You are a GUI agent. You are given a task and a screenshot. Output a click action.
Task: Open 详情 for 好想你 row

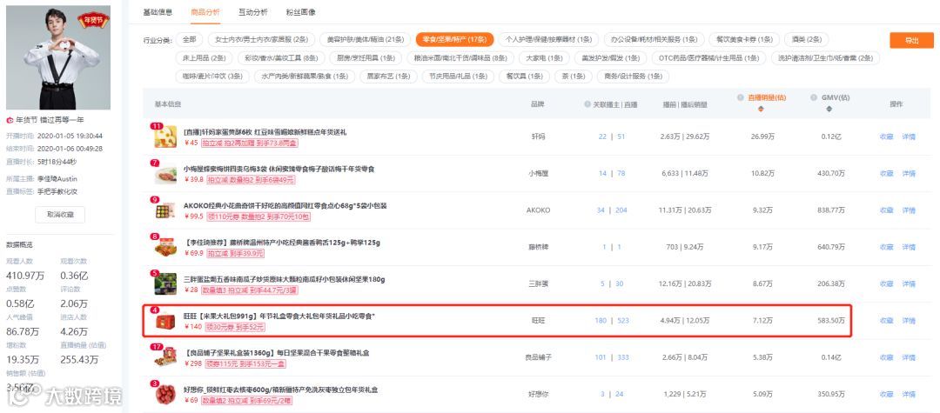909,395
